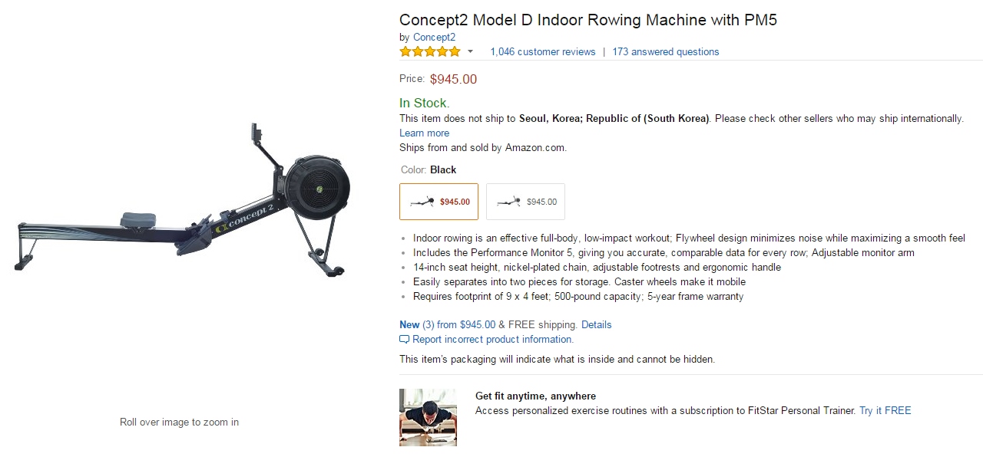Select the second, unselected color swatch
983x457 pixels.
click(525, 202)
